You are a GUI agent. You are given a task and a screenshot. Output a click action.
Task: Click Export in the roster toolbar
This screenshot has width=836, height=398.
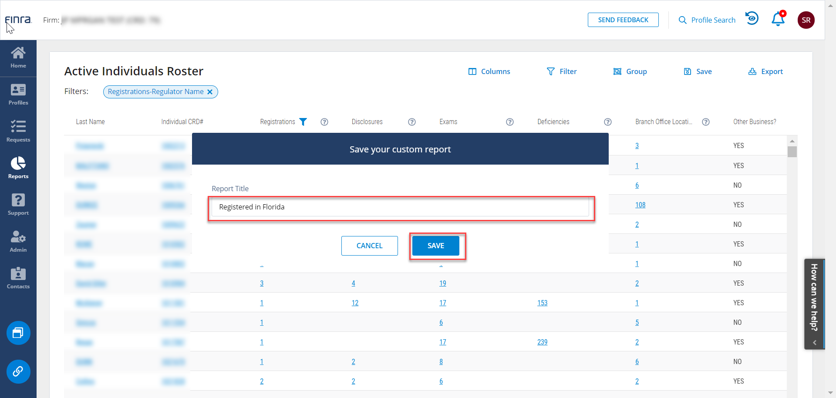click(765, 71)
